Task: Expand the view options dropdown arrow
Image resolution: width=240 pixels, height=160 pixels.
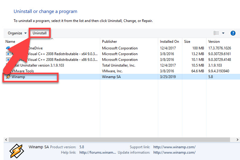Action: click(223, 33)
